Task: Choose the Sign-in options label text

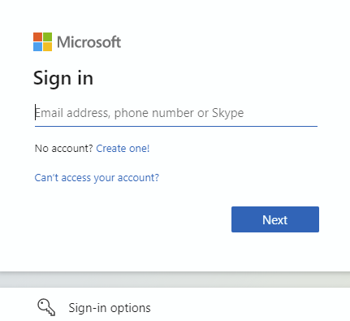Action: (110, 308)
